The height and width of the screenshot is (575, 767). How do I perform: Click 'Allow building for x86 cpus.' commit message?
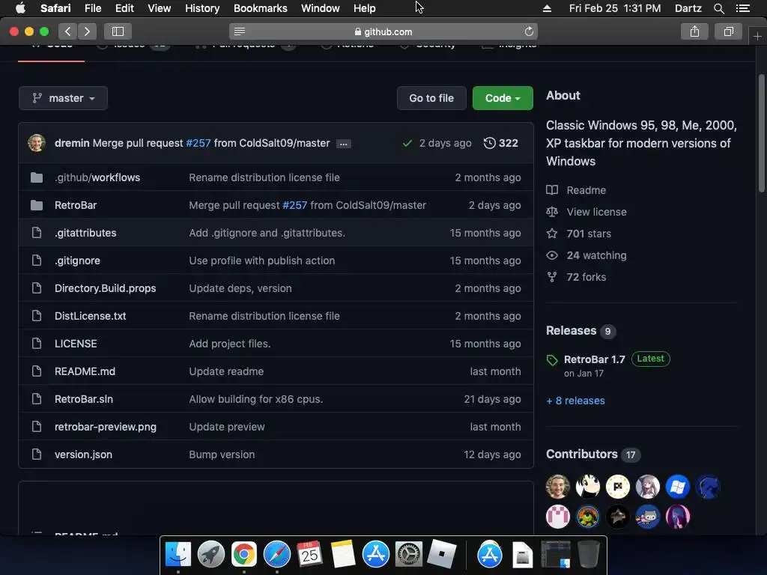pos(256,400)
